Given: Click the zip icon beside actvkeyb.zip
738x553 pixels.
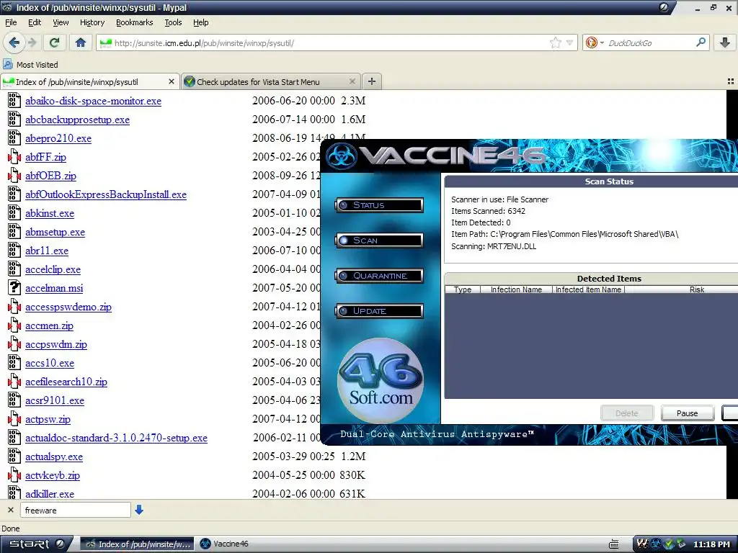Looking at the screenshot, I should [x=14, y=475].
